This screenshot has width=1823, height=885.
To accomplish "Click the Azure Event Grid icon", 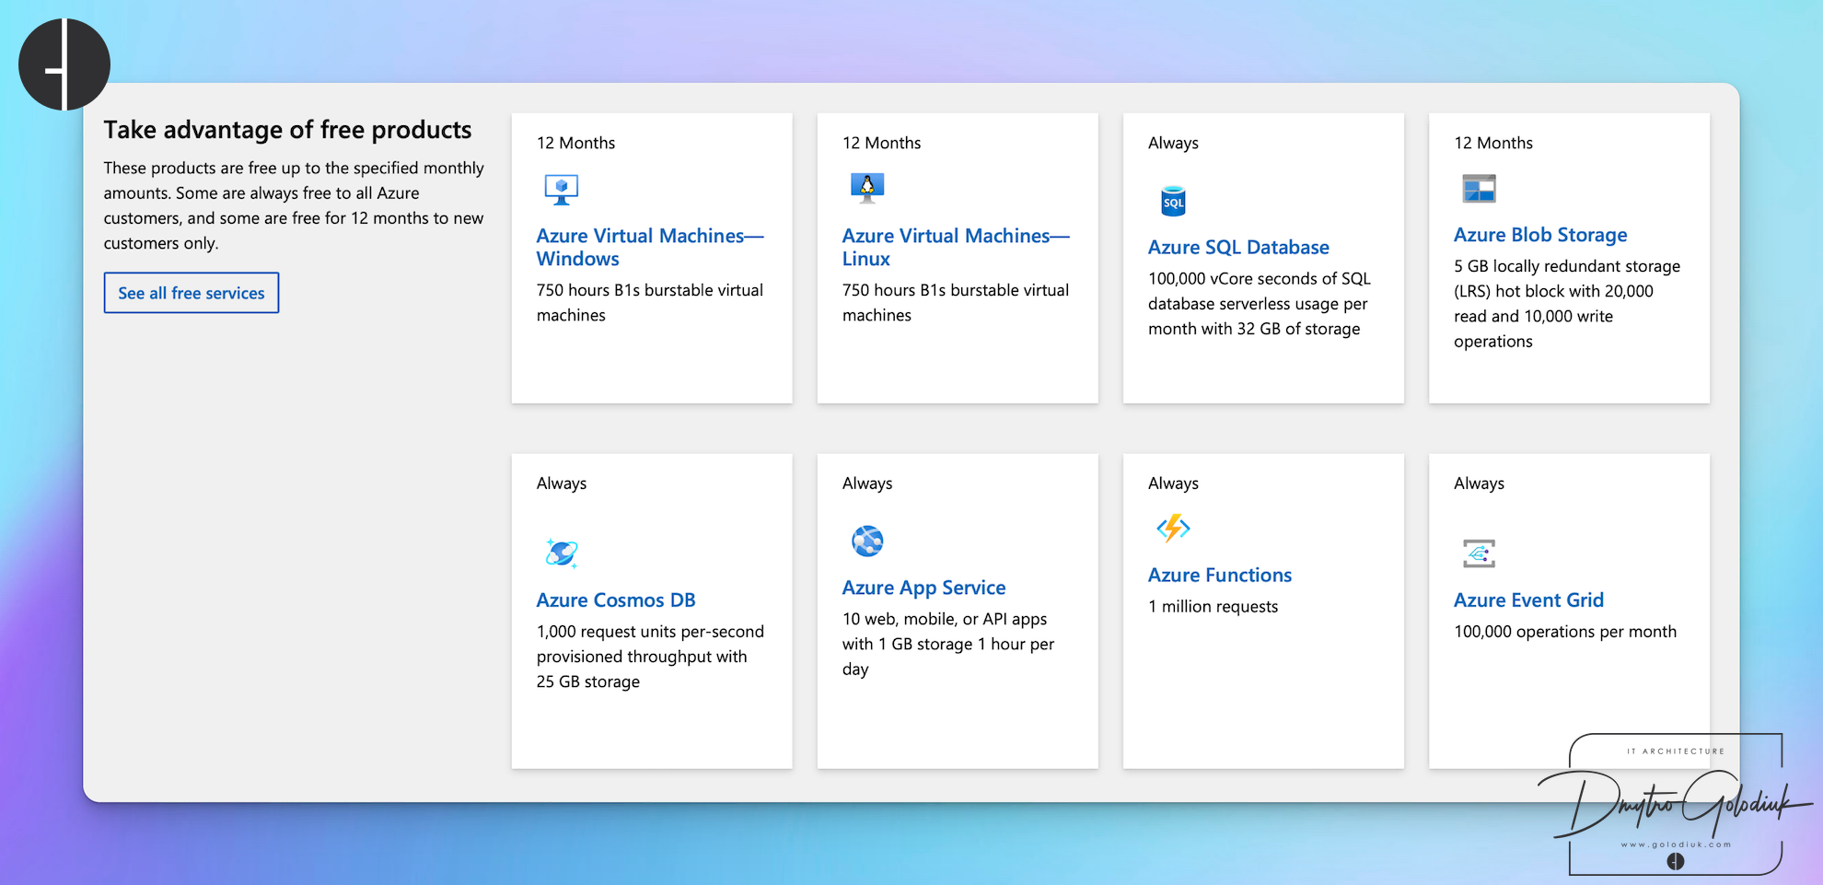I will (x=1479, y=553).
